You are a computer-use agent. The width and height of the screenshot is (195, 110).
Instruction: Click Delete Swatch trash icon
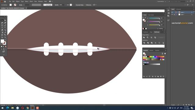point(163,76)
